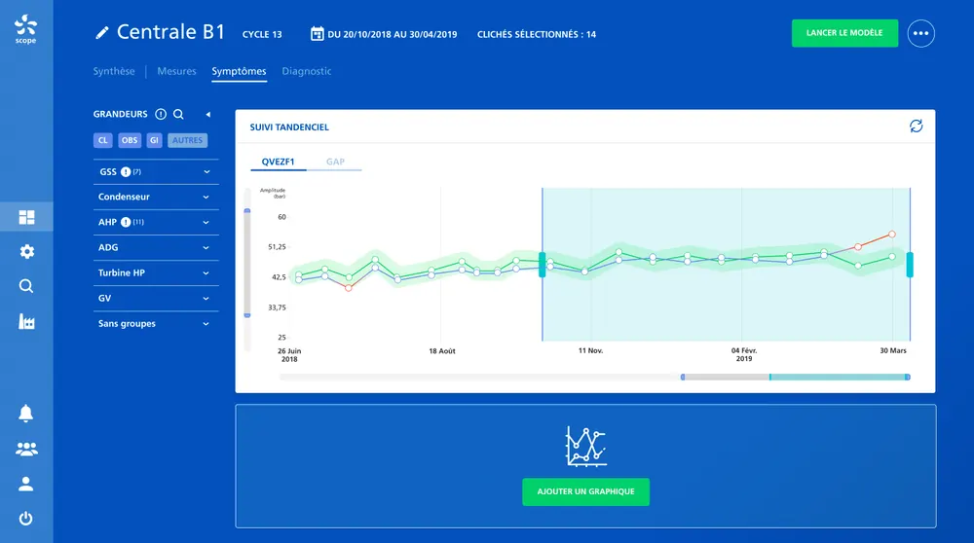Switch to the Synthèse tab
The height and width of the screenshot is (543, 974).
(114, 71)
